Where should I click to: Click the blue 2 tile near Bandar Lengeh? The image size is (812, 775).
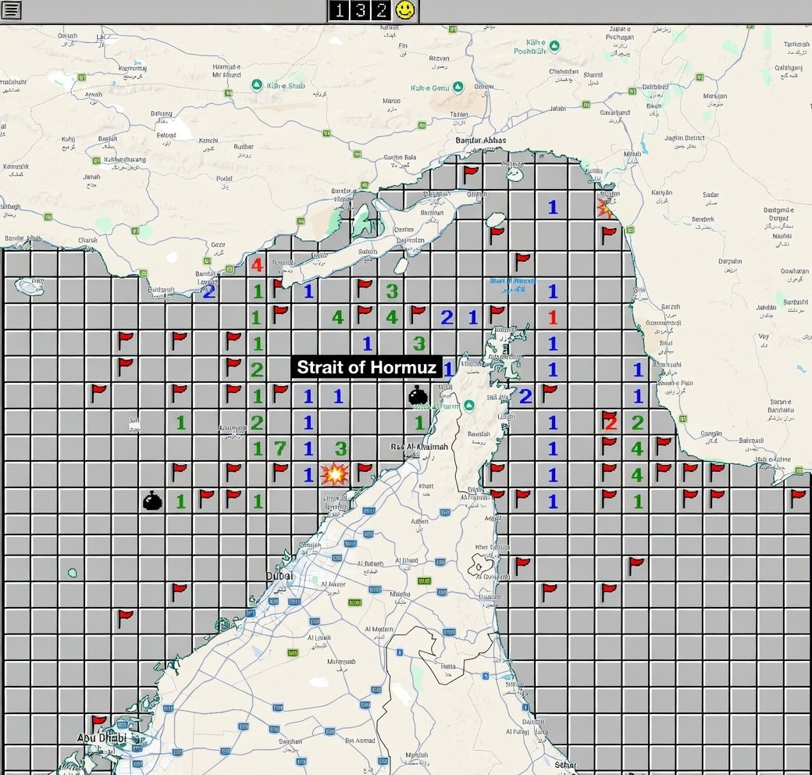pos(208,292)
